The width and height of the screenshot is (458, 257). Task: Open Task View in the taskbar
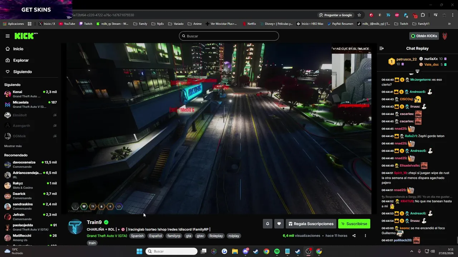[204, 251]
